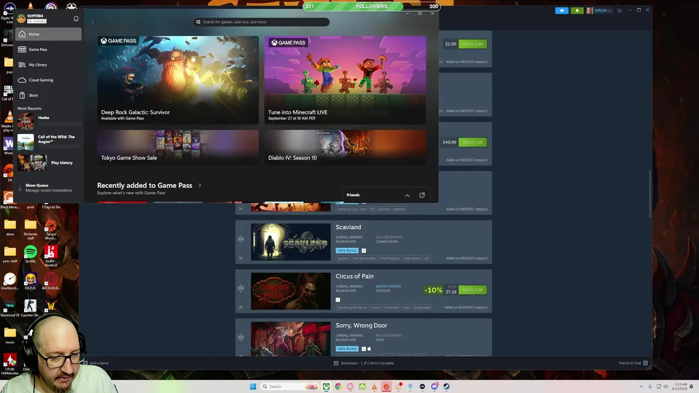Add the $49.99 item to cart

472,142
